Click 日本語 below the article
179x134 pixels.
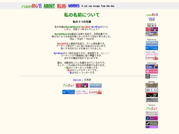tap(88, 80)
